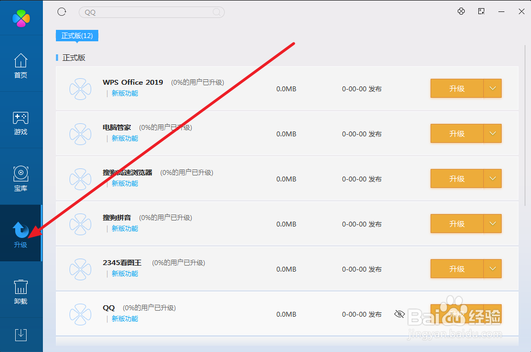The height and width of the screenshot is (352, 531).
Task: Upgrade WPS Office 2019
Action: click(457, 89)
